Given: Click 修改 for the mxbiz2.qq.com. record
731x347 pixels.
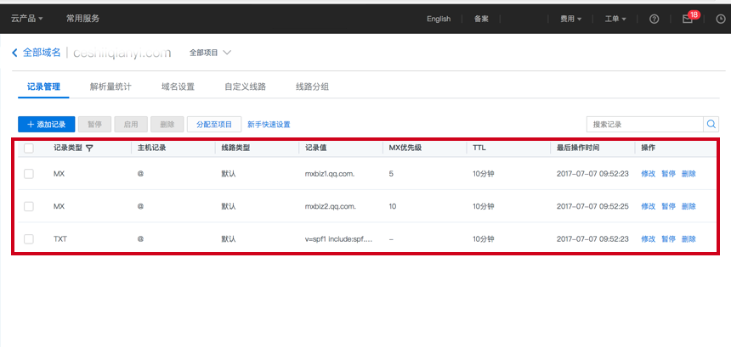Looking at the screenshot, I should pos(648,206).
